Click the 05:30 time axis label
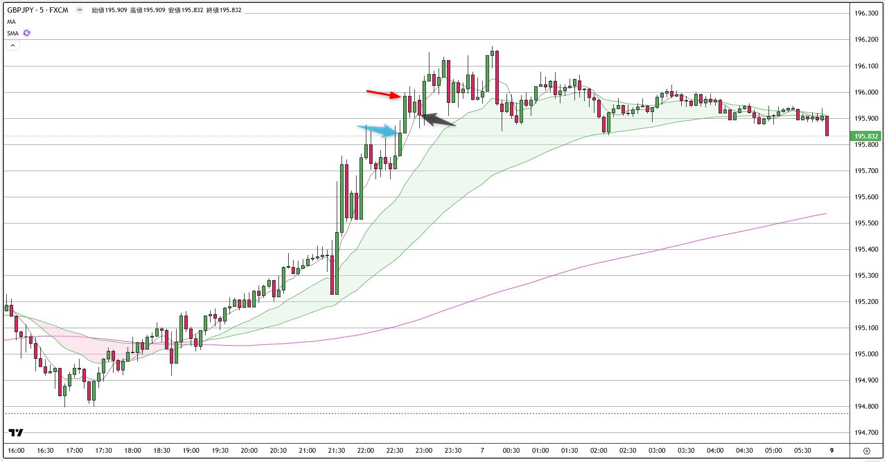Image resolution: width=885 pixels, height=462 pixels. [803, 450]
